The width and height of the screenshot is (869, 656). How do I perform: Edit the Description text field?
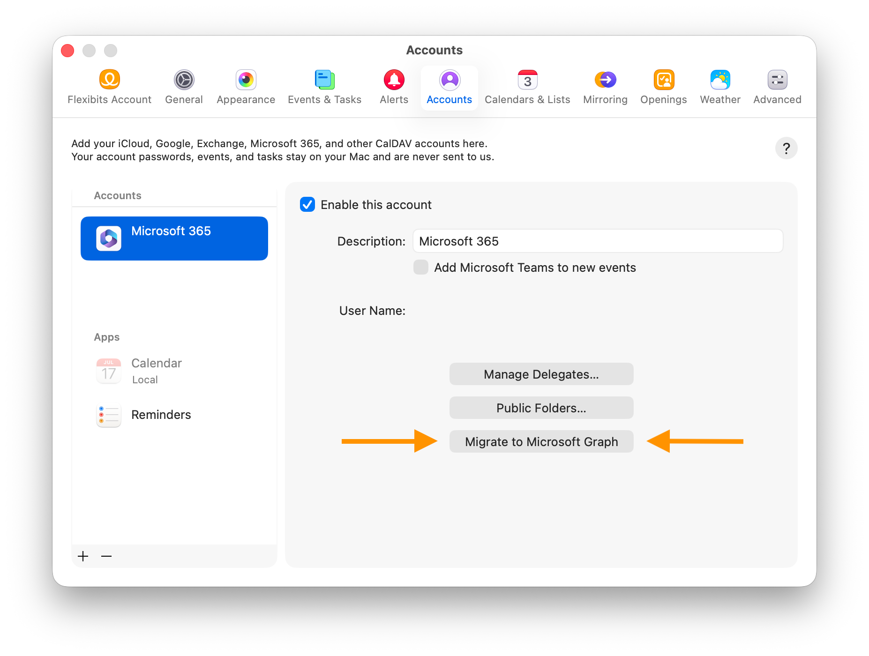pos(598,241)
